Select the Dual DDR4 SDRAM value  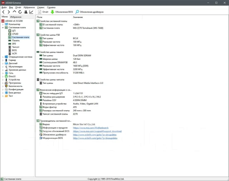82,55
